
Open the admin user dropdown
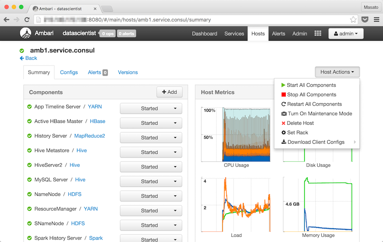coord(346,34)
